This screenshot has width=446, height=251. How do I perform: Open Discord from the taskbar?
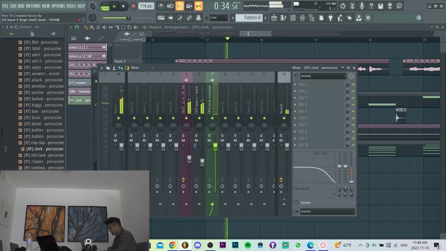click(198, 245)
